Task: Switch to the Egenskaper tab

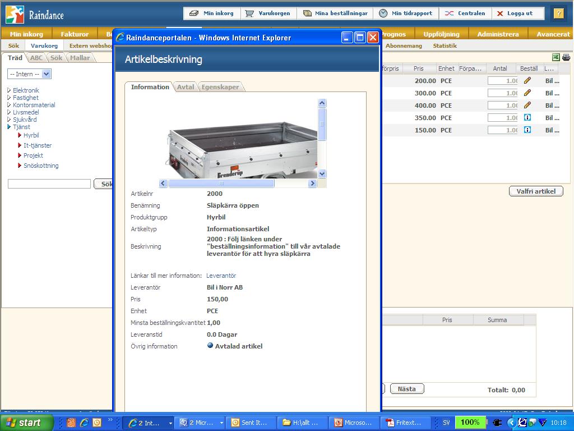Action: 220,87
